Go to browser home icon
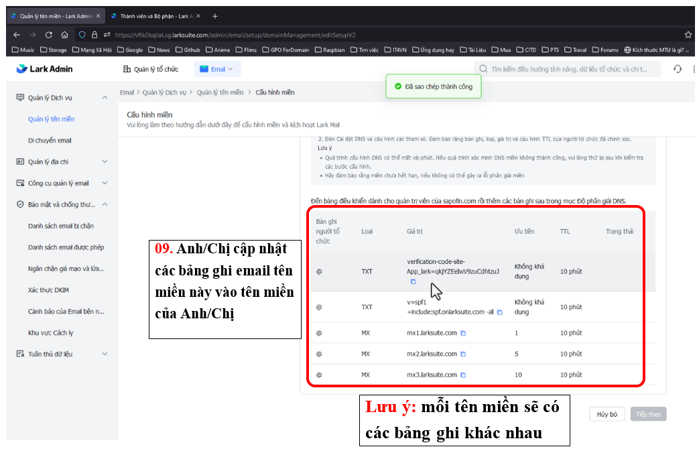The width and height of the screenshot is (699, 453). pyautogui.click(x=64, y=35)
